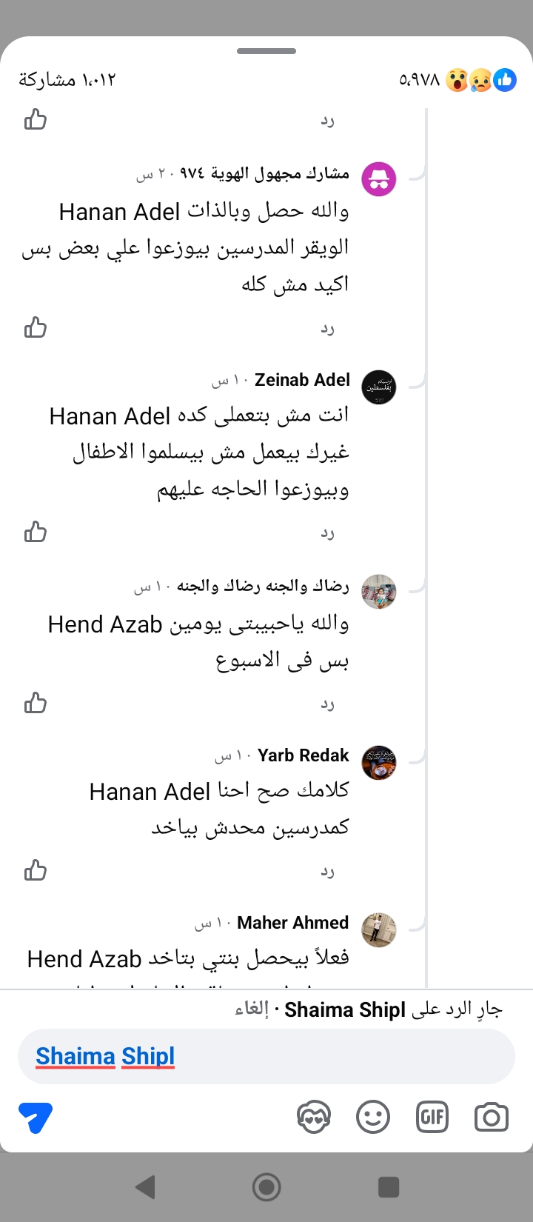Tap رد under Yarb Redak's comment
The image size is (533, 1222).
pos(327,872)
